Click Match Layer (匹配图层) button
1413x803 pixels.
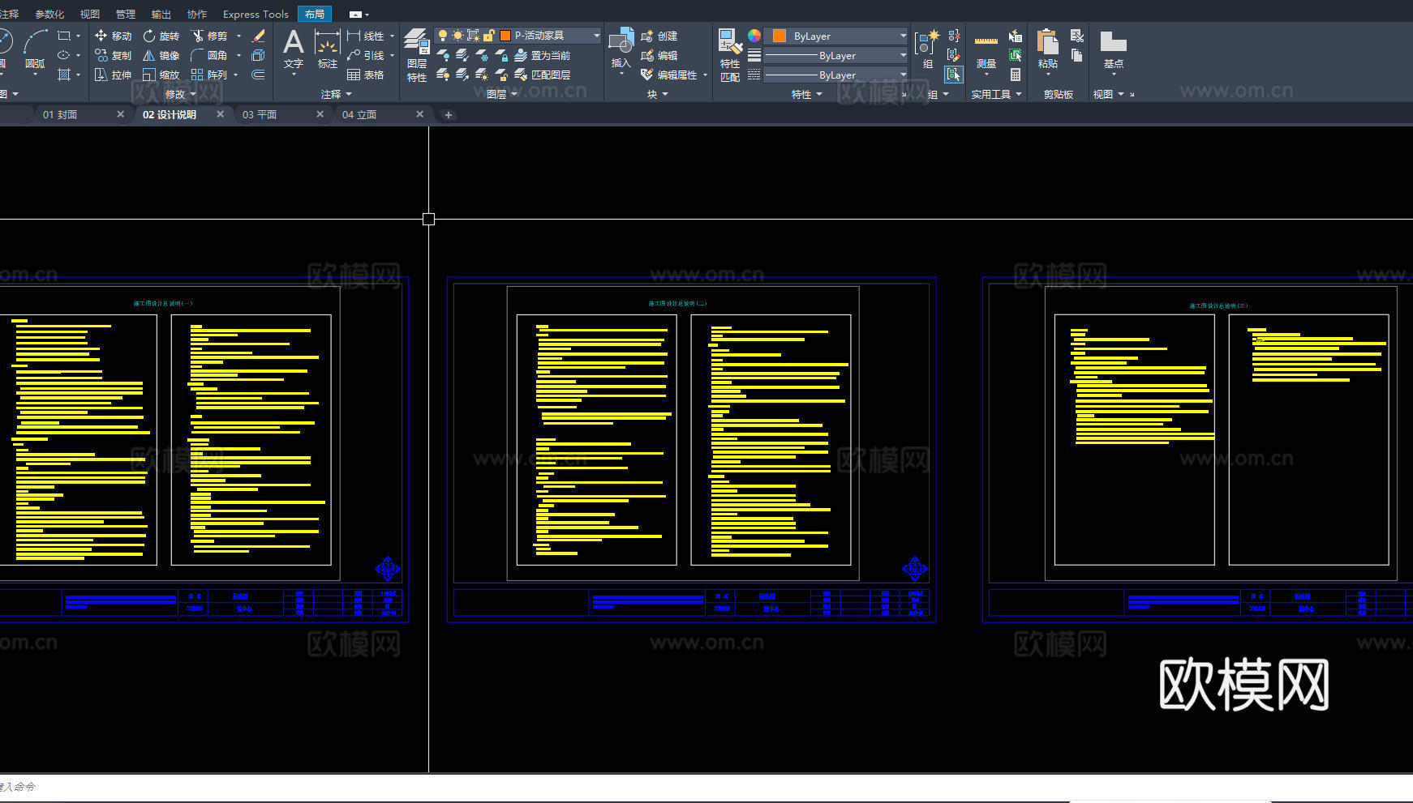point(543,75)
